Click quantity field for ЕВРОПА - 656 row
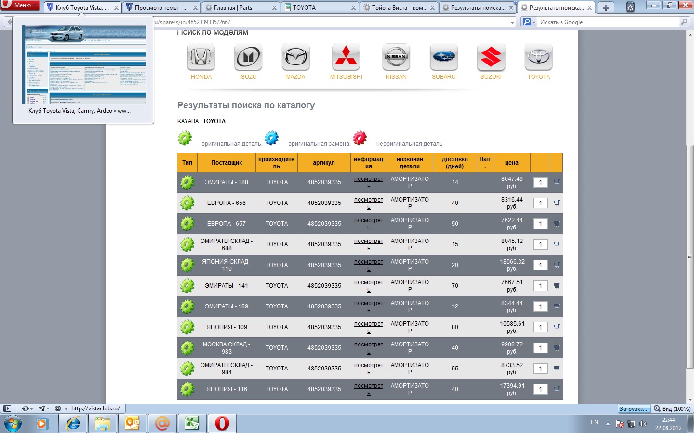The width and height of the screenshot is (694, 433). [x=540, y=203]
